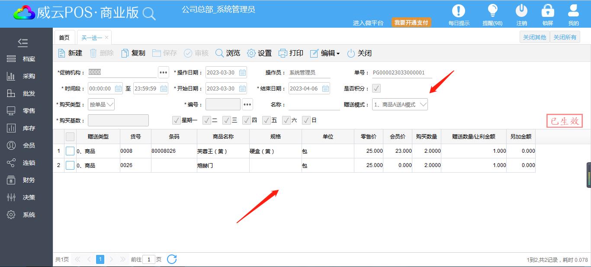Open the 购买类型 按单品 dropdown
This screenshot has height=267, width=591.
(x=109, y=105)
